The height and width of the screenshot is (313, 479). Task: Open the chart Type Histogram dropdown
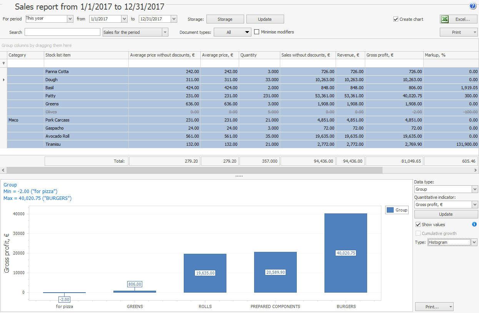click(474, 242)
